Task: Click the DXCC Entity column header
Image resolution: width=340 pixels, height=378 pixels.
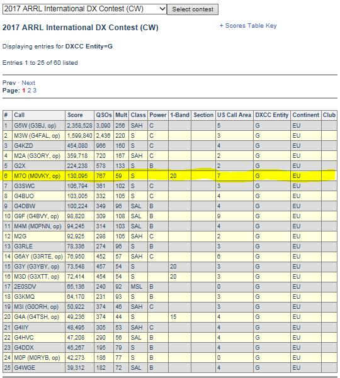Action: (x=272, y=115)
